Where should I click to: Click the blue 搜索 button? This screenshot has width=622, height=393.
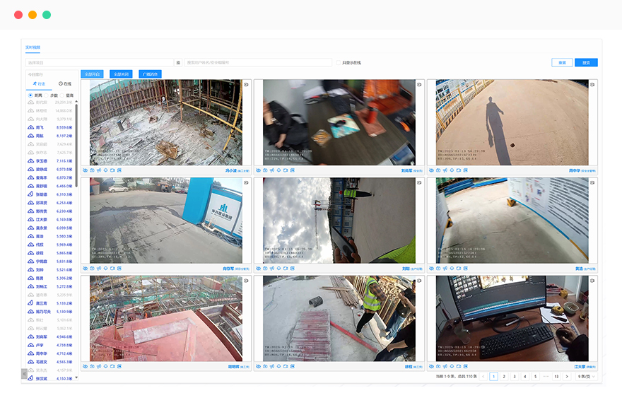(586, 62)
